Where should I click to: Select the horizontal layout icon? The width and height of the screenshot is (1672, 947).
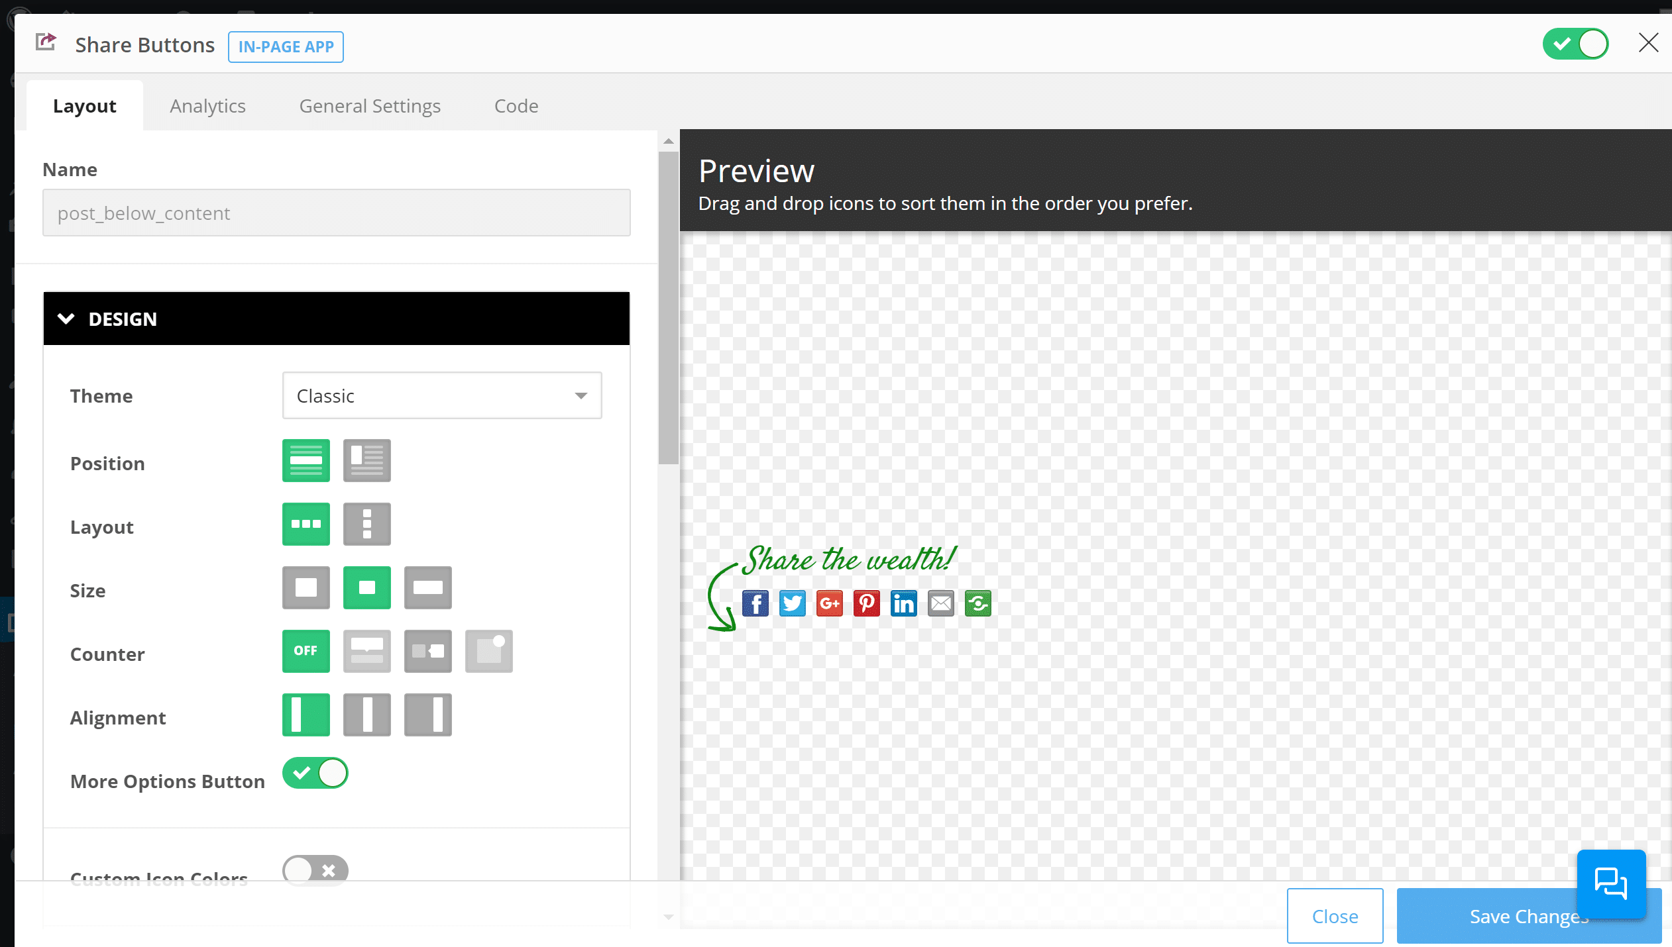tap(304, 524)
